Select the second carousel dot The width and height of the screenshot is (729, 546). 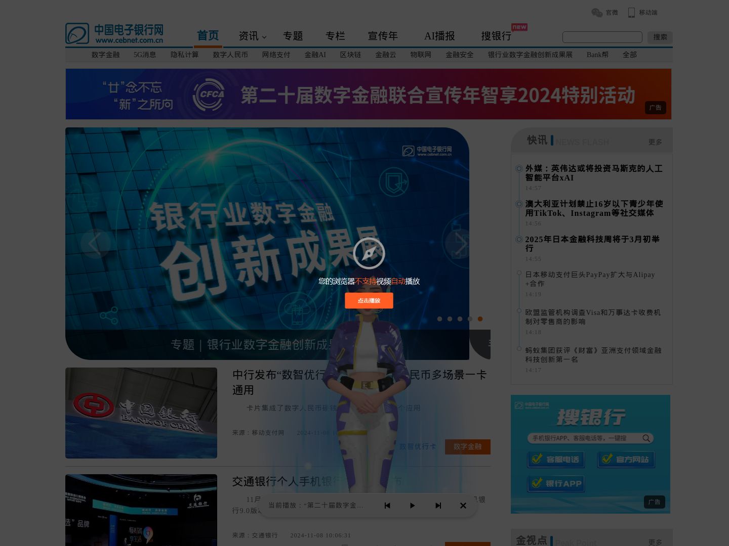click(x=450, y=319)
